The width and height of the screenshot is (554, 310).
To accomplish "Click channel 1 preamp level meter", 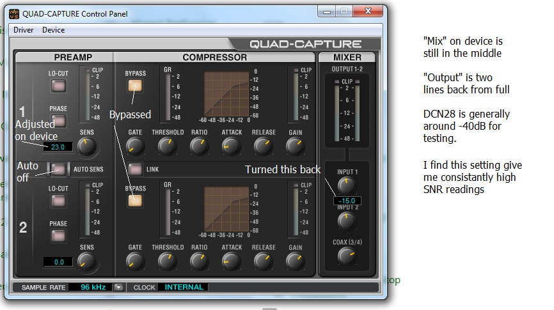I will tap(87, 94).
